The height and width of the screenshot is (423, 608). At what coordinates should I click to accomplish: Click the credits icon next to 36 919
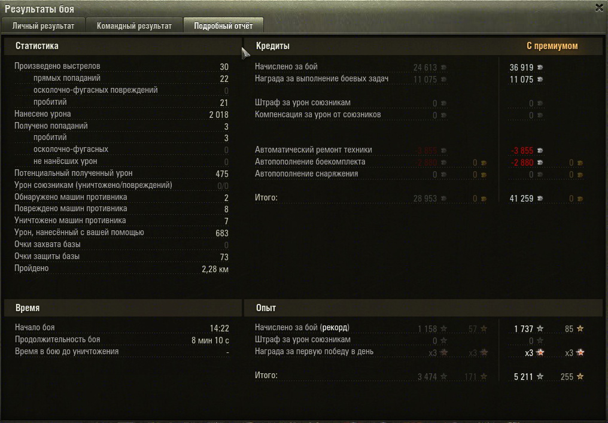pyautogui.click(x=540, y=68)
